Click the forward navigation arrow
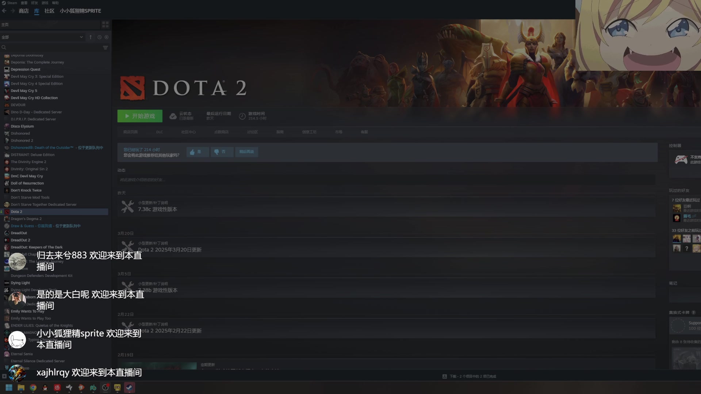701x394 pixels. (13, 11)
